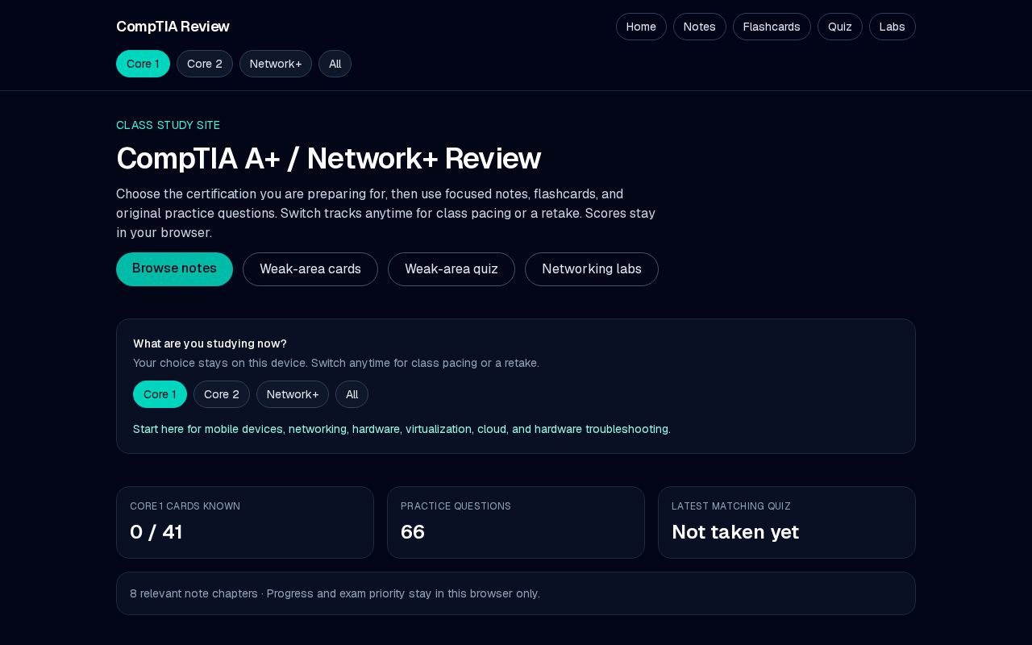Click the 'Start here for mobile devices' description
This screenshot has height=645, width=1032.
coord(402,429)
